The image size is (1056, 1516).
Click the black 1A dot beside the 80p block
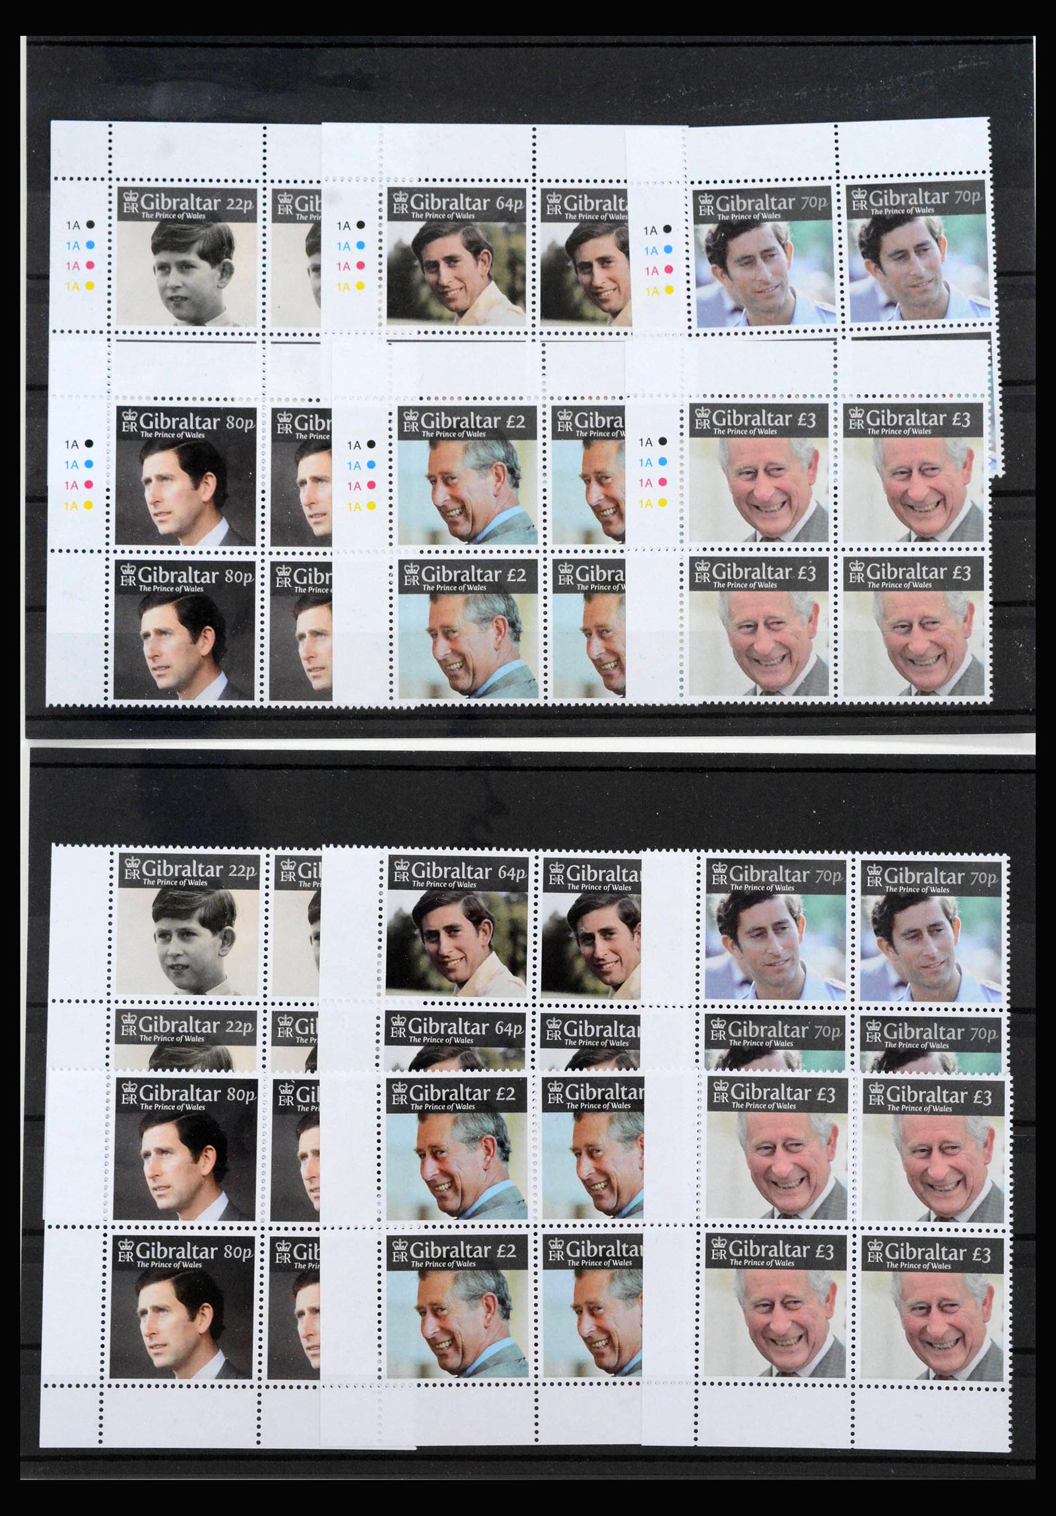tap(89, 444)
